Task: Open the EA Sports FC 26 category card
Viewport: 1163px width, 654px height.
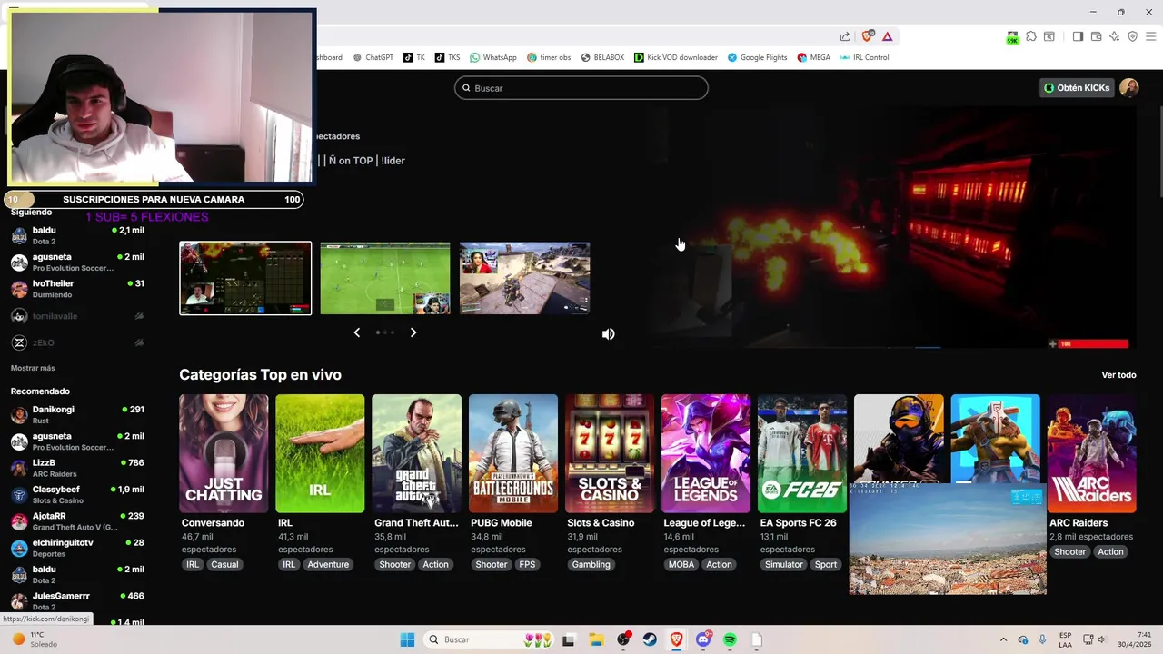Action: pos(802,453)
